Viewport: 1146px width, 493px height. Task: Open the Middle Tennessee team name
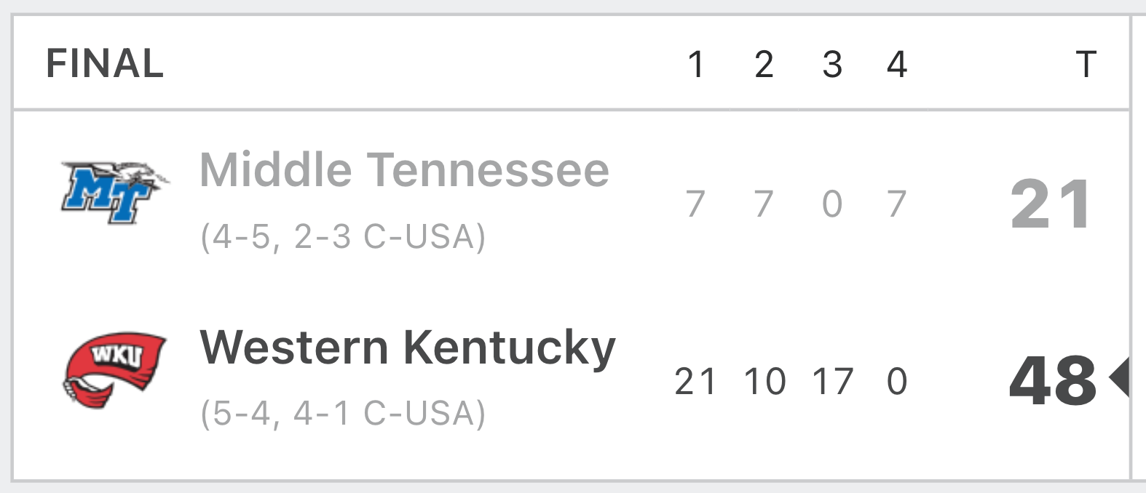(x=404, y=170)
